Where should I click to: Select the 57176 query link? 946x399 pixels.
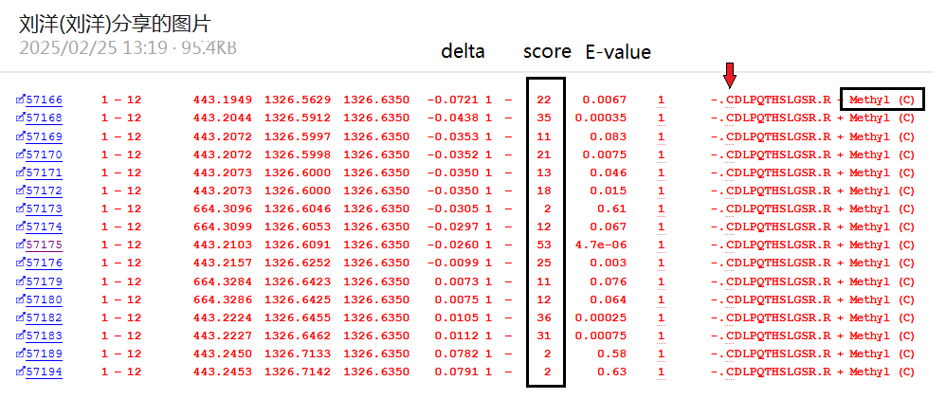pyautogui.click(x=44, y=263)
